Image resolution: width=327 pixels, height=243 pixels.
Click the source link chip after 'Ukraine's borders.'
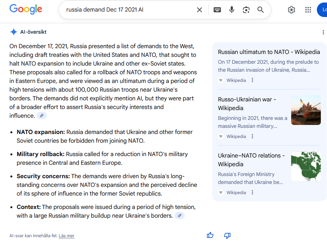click(180, 215)
